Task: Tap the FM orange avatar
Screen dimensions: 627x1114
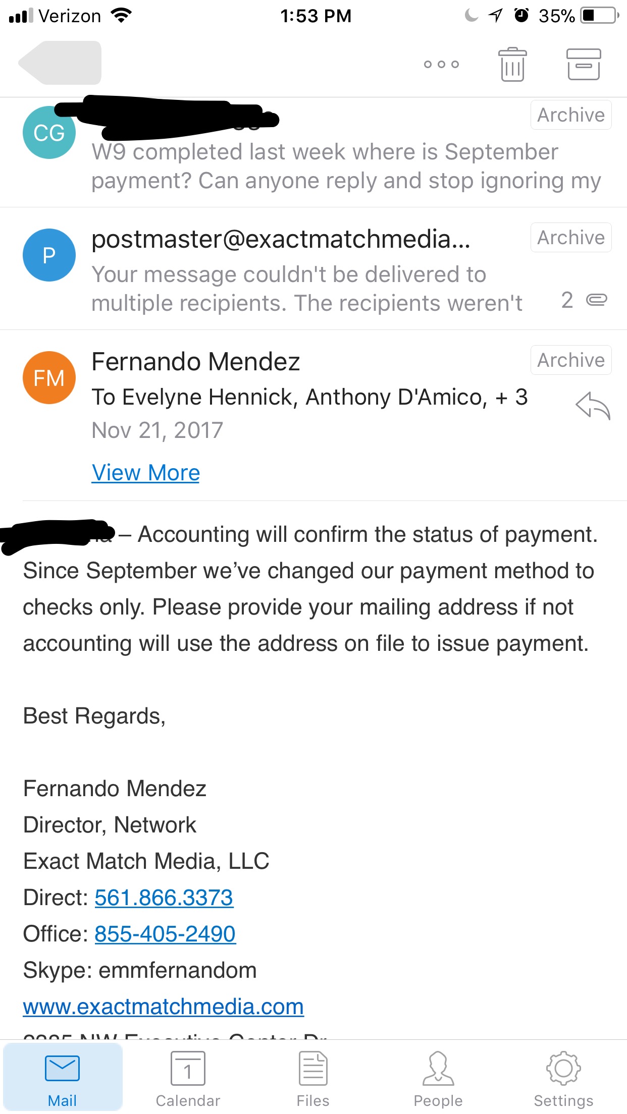Action: click(49, 377)
